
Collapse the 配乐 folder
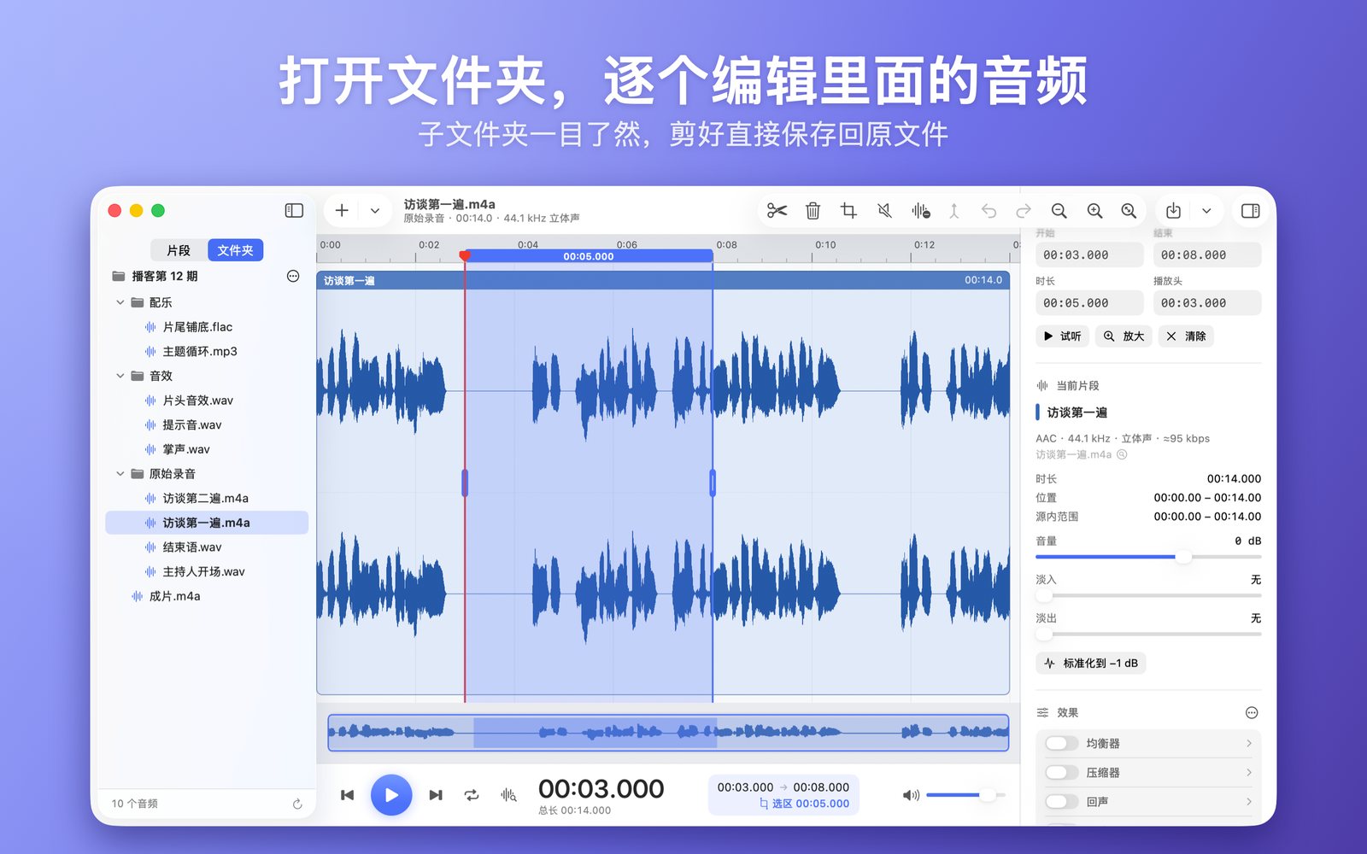point(120,302)
